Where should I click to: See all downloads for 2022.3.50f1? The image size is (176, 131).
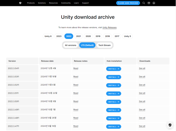142,101
